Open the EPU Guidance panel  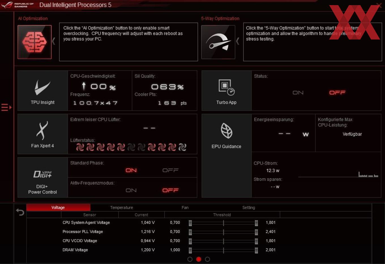pyautogui.click(x=226, y=155)
